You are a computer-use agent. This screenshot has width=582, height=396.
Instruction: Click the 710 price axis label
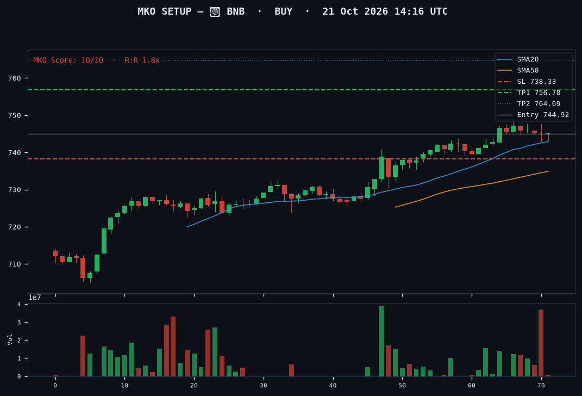click(x=15, y=264)
